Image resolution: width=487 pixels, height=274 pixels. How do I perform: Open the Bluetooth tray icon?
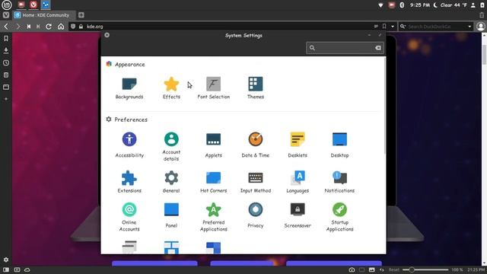(402, 5)
